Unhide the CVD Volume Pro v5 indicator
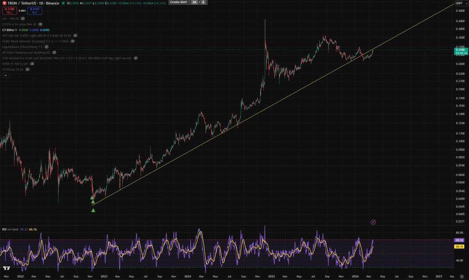 (136, 58)
